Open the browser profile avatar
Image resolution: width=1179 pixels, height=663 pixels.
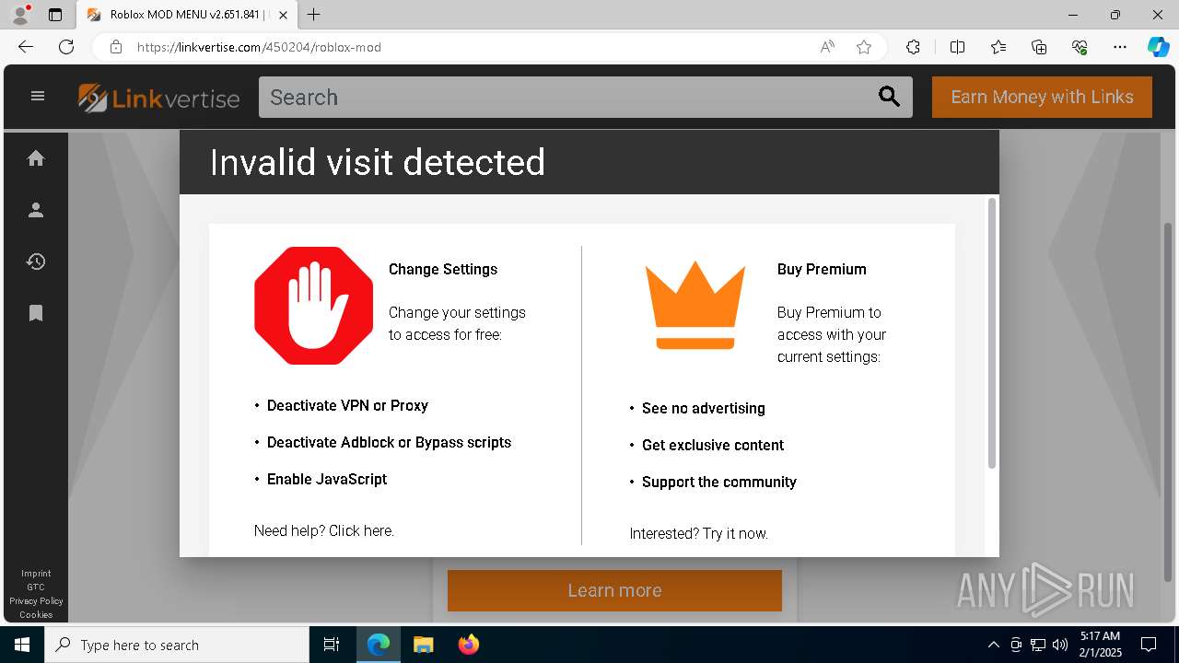(x=20, y=15)
